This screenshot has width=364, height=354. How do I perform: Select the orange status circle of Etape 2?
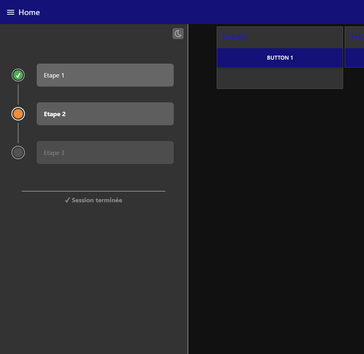[x=18, y=113]
